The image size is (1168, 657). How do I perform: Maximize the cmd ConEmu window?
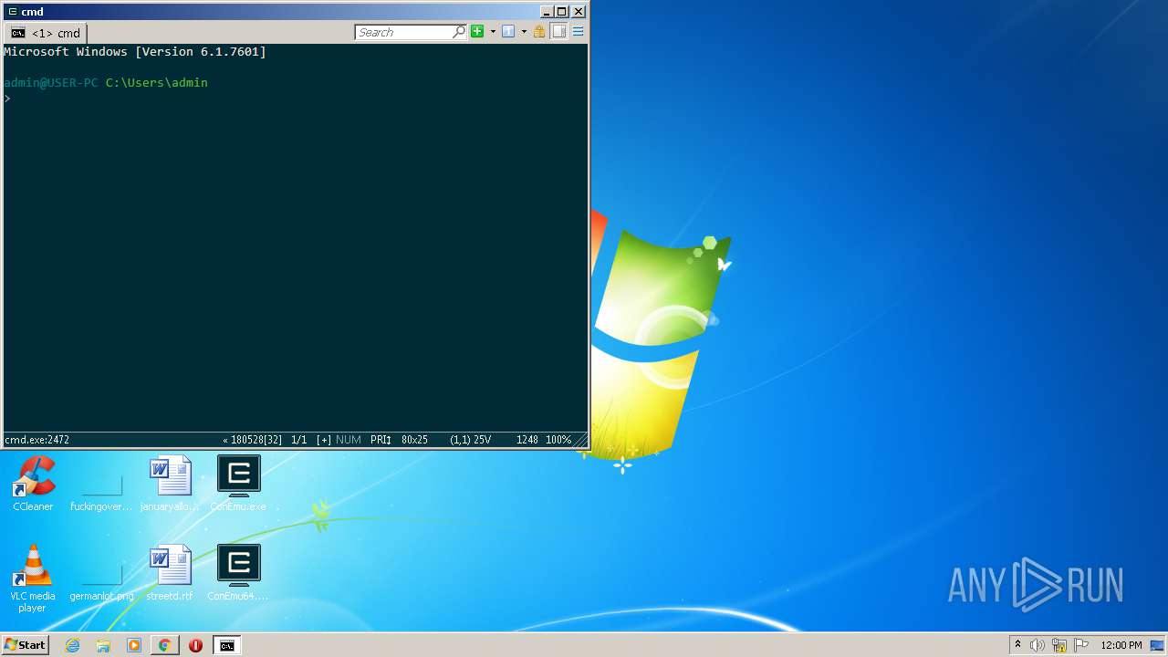point(562,12)
